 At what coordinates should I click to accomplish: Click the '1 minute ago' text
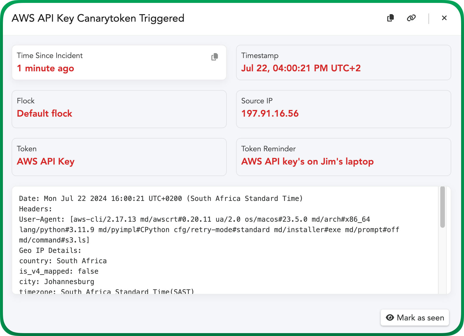coord(45,68)
